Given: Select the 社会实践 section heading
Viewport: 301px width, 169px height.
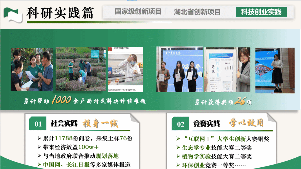Looking at the screenshot, I should pyautogui.click(x=64, y=124).
